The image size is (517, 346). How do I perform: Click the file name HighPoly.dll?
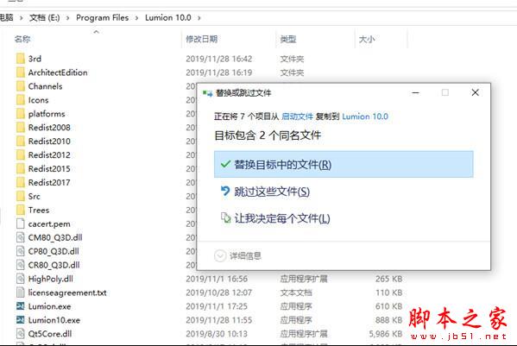[50, 279]
